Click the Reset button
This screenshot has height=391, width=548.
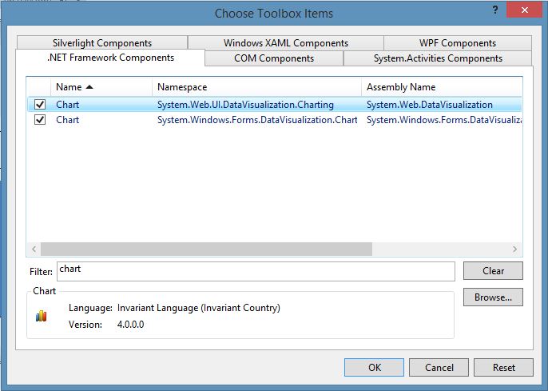point(503,367)
